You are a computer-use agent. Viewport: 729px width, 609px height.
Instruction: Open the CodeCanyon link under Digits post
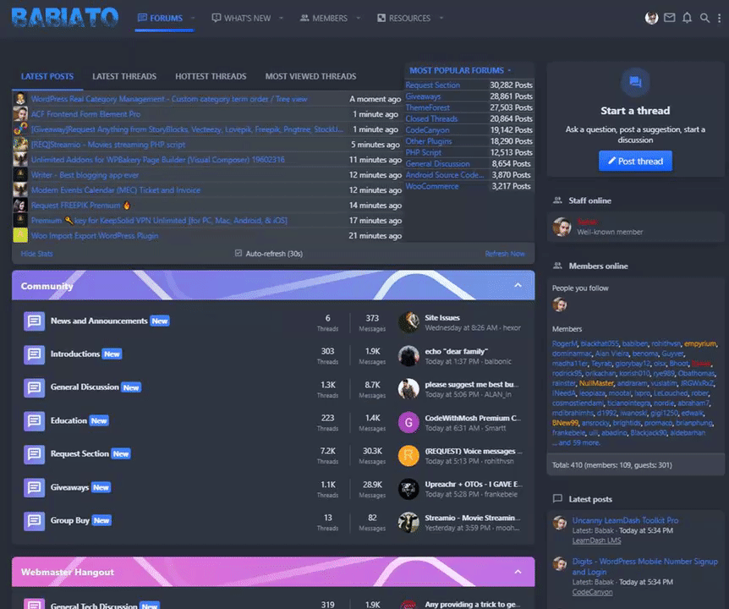point(592,592)
